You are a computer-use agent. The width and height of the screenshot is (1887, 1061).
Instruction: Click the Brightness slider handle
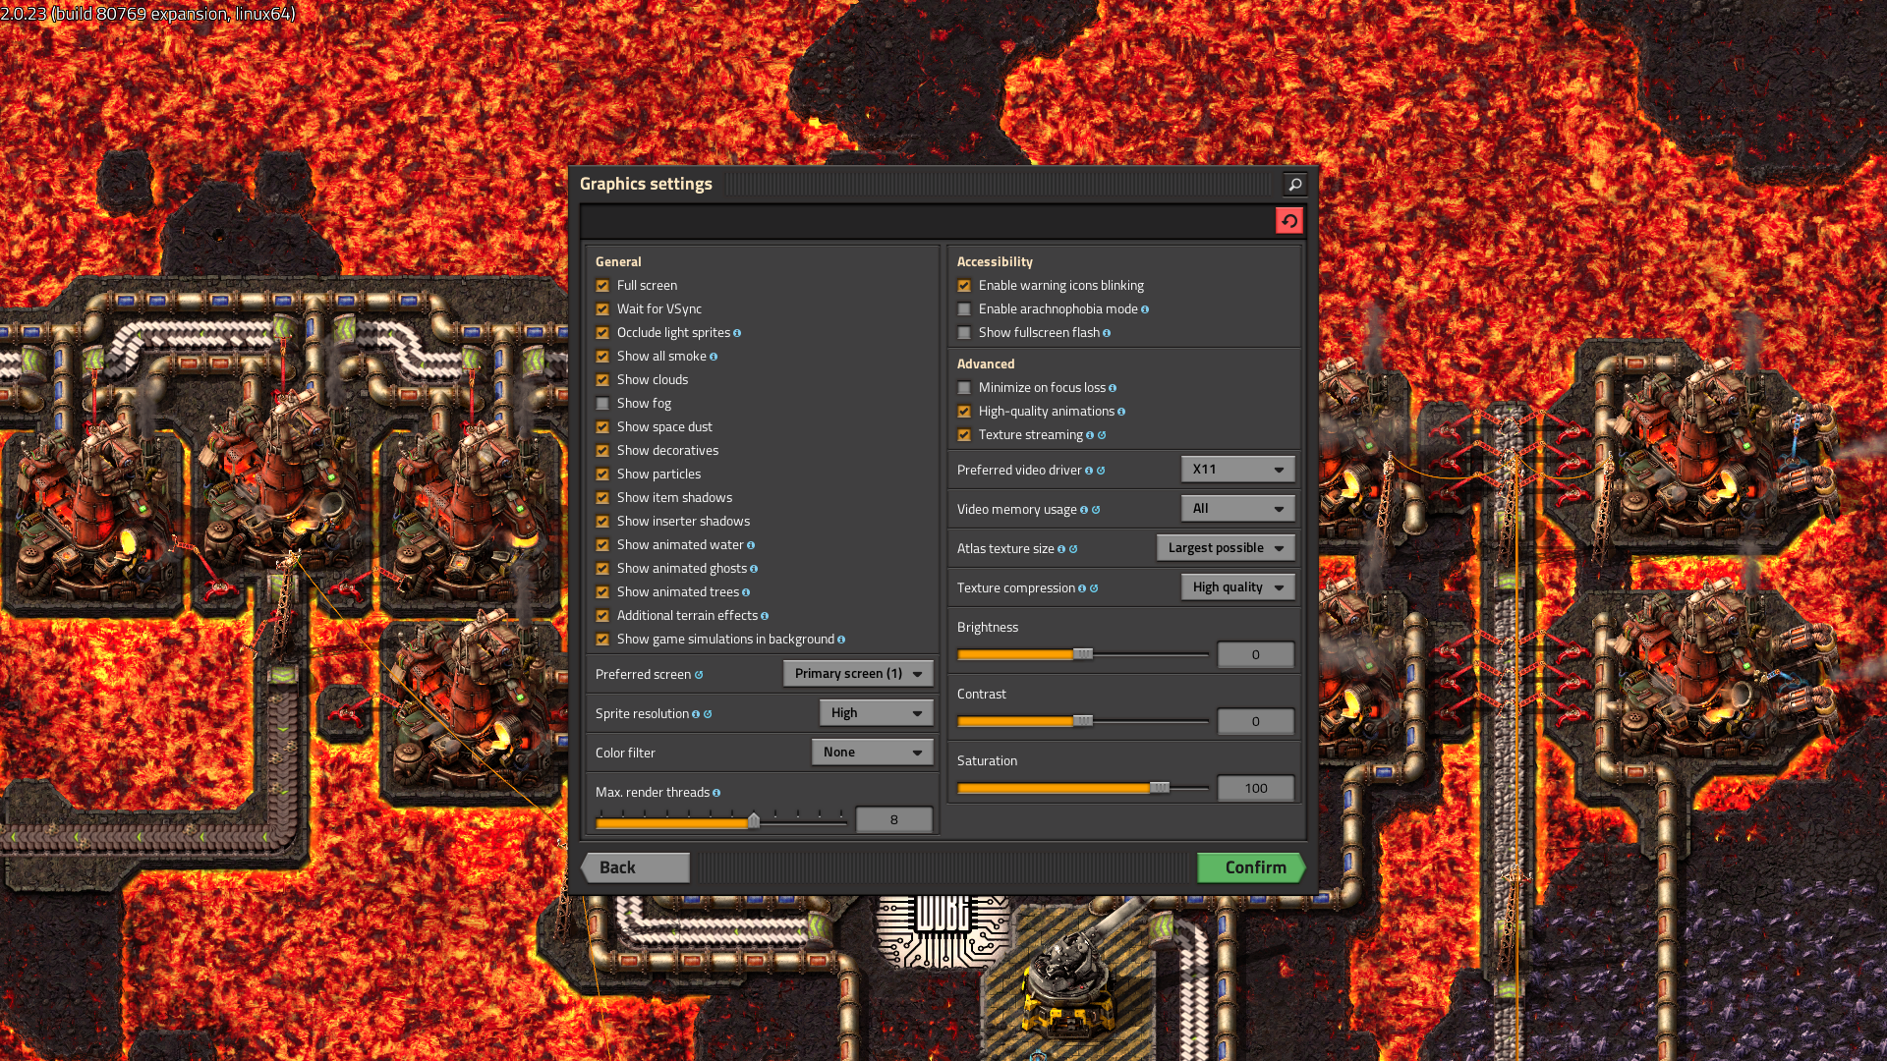(1083, 654)
